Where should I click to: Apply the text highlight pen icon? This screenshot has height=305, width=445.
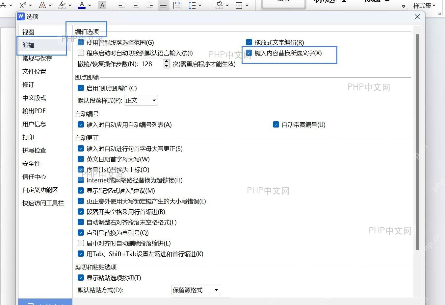click(x=62, y=5)
